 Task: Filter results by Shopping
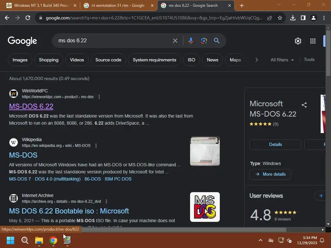click(x=48, y=60)
